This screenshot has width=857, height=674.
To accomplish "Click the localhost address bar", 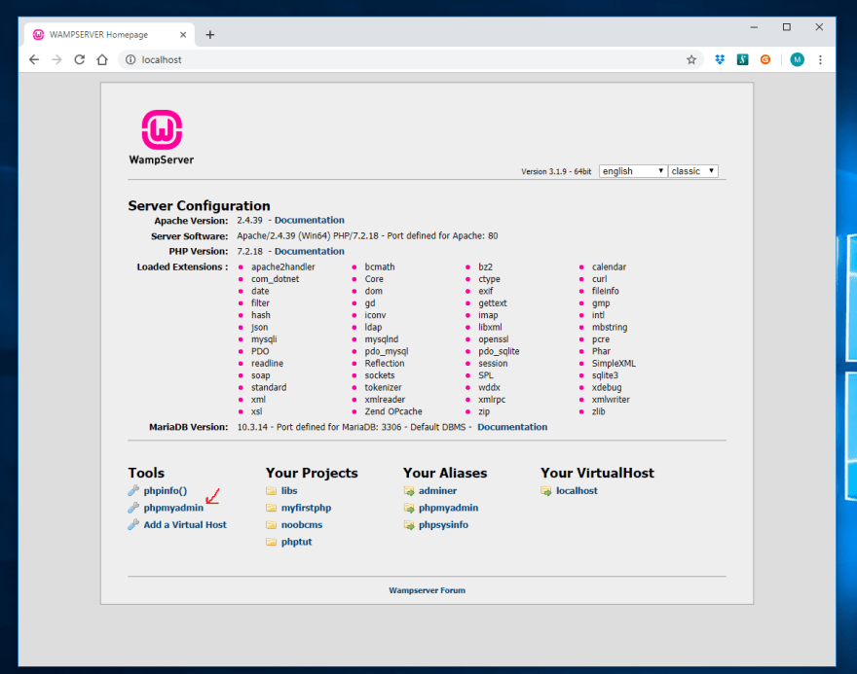I will click(x=410, y=59).
